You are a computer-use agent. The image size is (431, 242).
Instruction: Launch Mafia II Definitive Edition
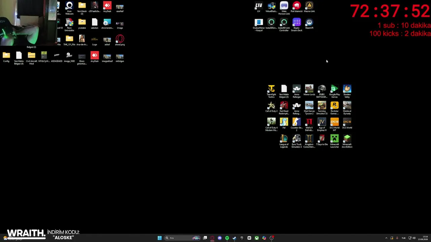click(x=309, y=125)
